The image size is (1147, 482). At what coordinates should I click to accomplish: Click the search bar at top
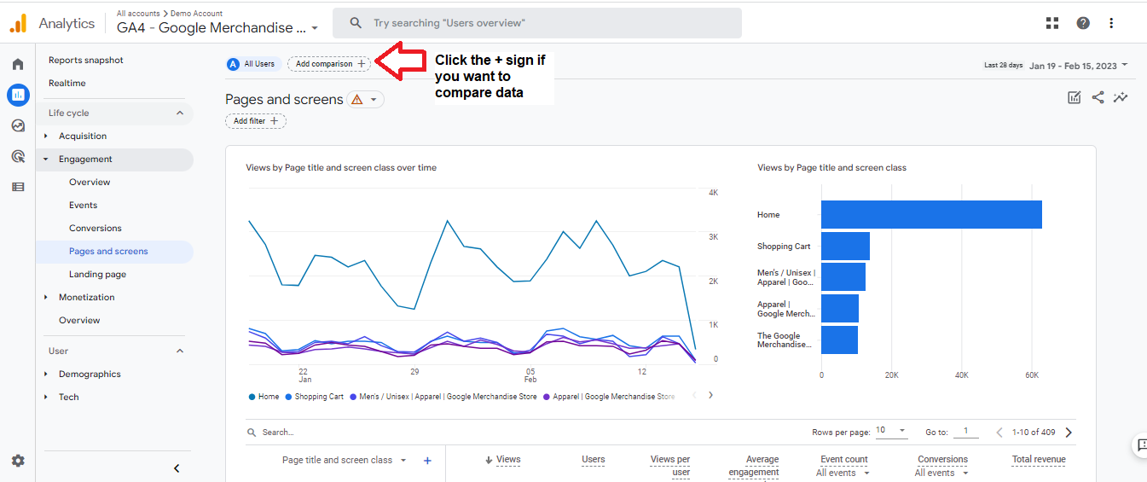point(537,23)
